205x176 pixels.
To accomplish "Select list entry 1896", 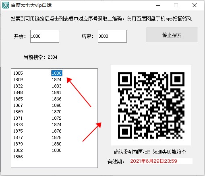I will pos(18,157).
